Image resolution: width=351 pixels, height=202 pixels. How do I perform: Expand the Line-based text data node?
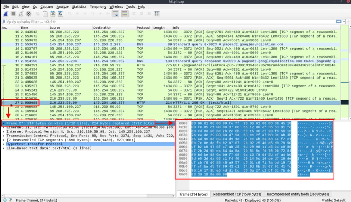pyautogui.click(x=3, y=148)
